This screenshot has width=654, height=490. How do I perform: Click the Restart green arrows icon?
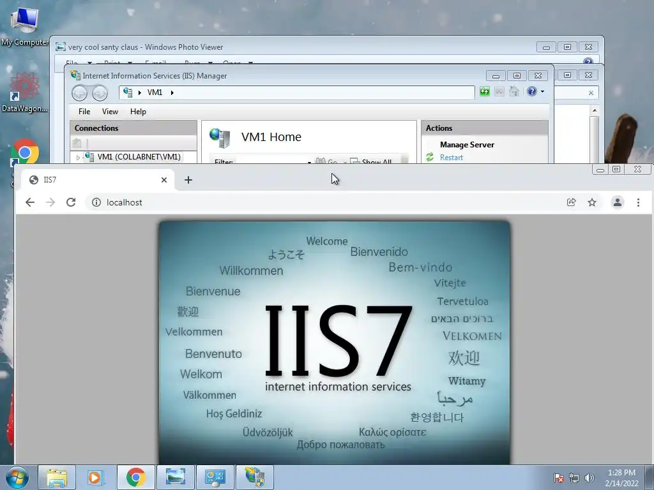tap(430, 157)
